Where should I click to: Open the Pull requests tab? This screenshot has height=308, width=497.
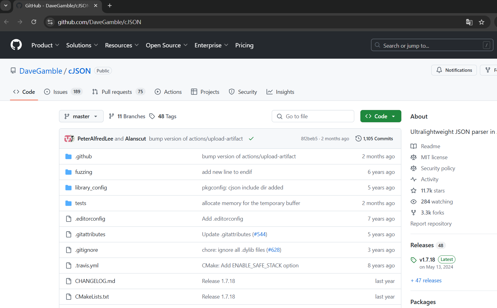coord(119,92)
